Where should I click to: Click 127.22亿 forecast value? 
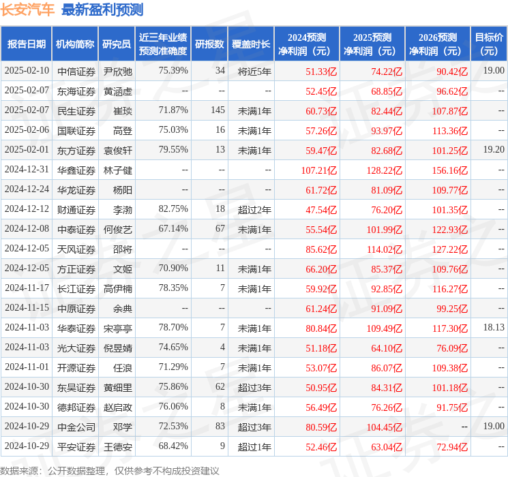(x=449, y=249)
